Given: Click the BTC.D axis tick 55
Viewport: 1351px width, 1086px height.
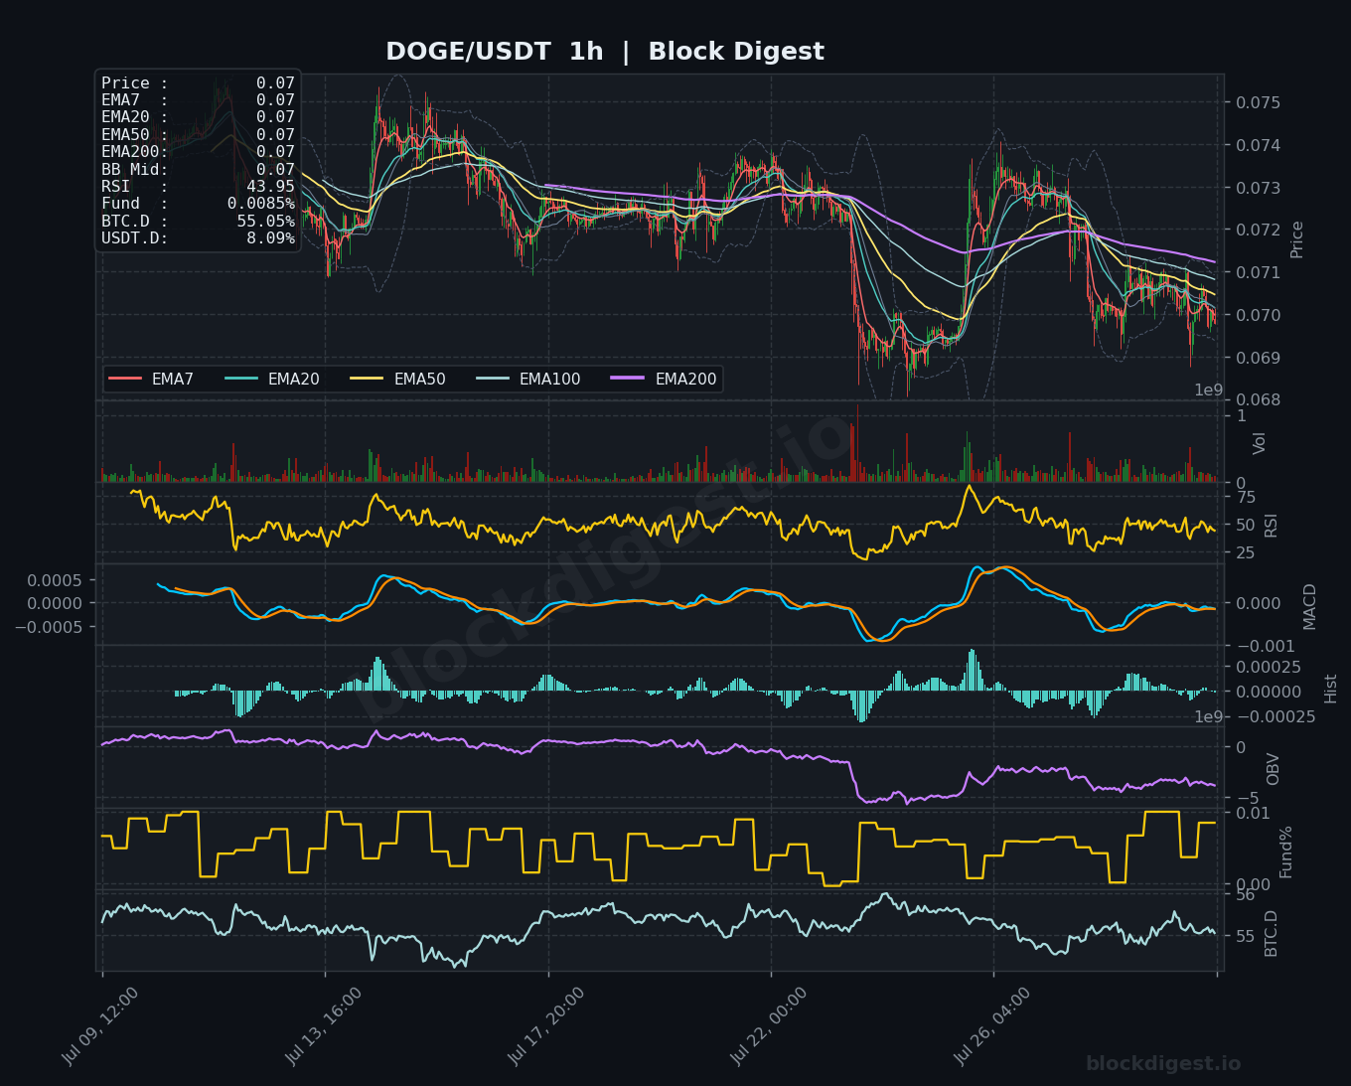Looking at the screenshot, I should tap(1246, 937).
